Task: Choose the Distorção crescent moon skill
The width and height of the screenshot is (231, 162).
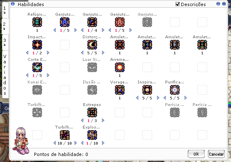Action: click(x=92, y=45)
